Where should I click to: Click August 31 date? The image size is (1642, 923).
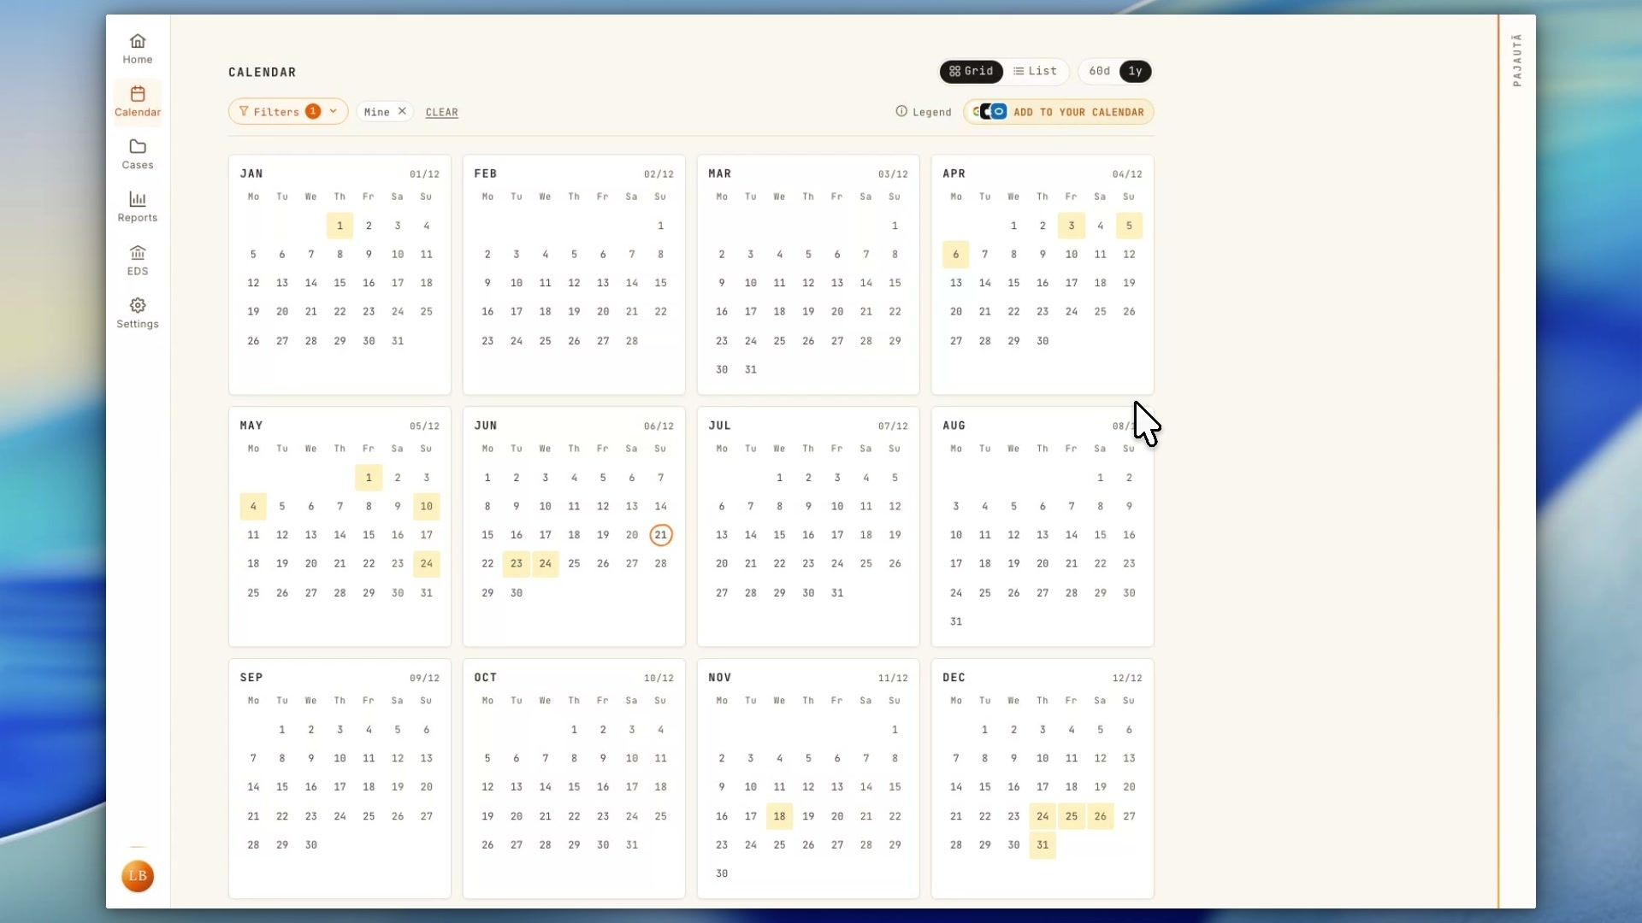pos(956,621)
